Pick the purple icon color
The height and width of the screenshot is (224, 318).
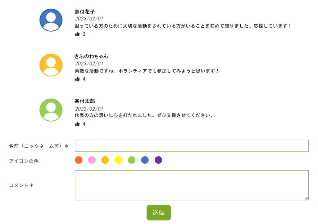pyautogui.click(x=158, y=160)
